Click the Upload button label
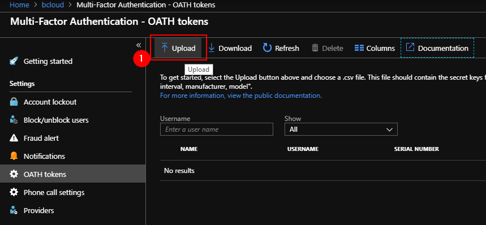The height and width of the screenshot is (225, 486). tap(184, 48)
